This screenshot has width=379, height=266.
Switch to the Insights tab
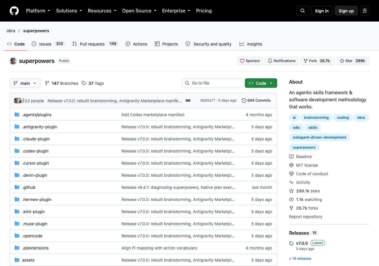(251, 44)
